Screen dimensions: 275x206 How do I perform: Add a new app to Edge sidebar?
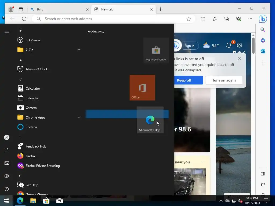tap(263, 63)
